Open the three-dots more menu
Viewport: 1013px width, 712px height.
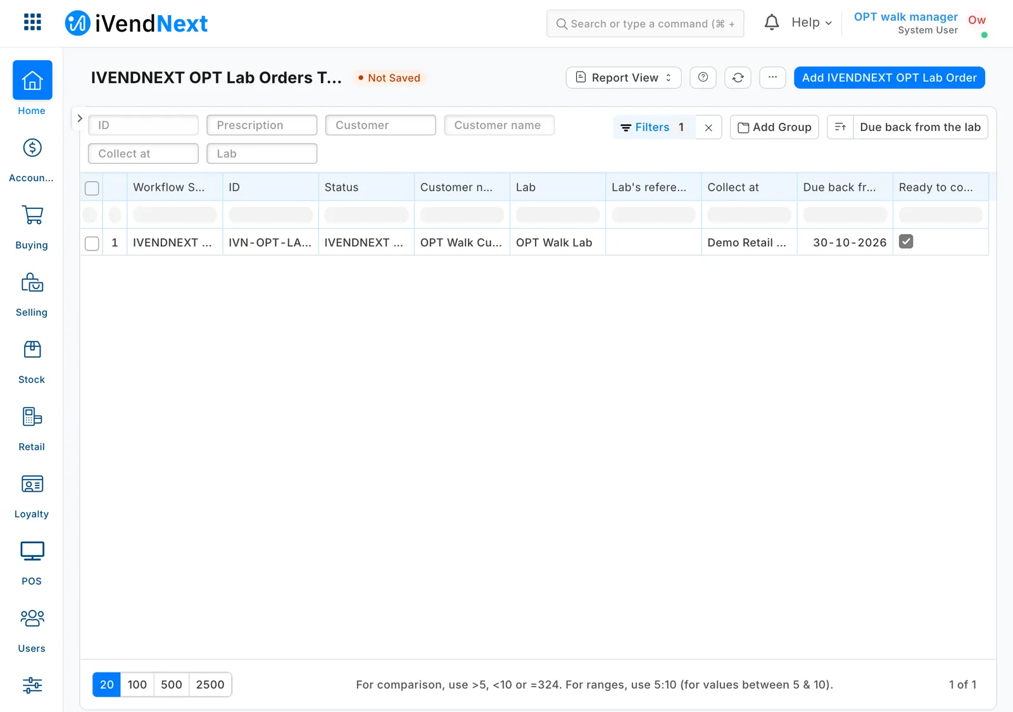772,78
